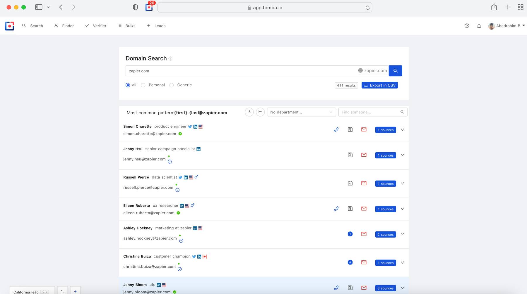Screen dimensions: 527x294
Task: Click the mail icon for Eileen Ruberto
Action: point(364,209)
